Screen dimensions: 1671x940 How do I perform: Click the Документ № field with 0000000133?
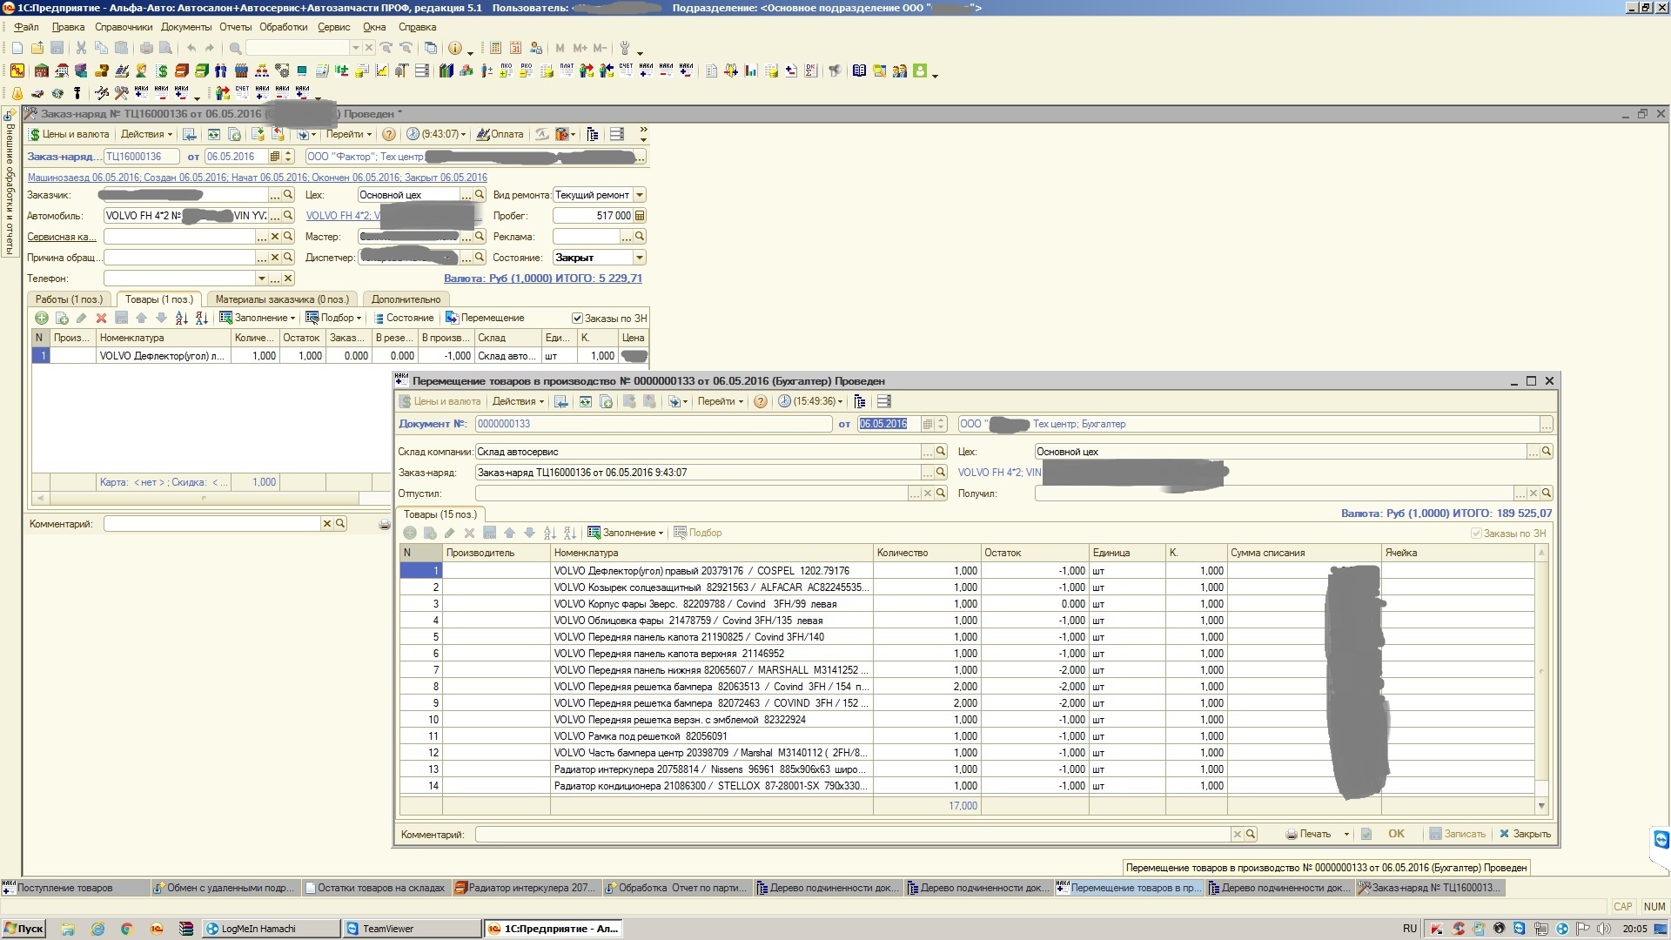pyautogui.click(x=653, y=424)
